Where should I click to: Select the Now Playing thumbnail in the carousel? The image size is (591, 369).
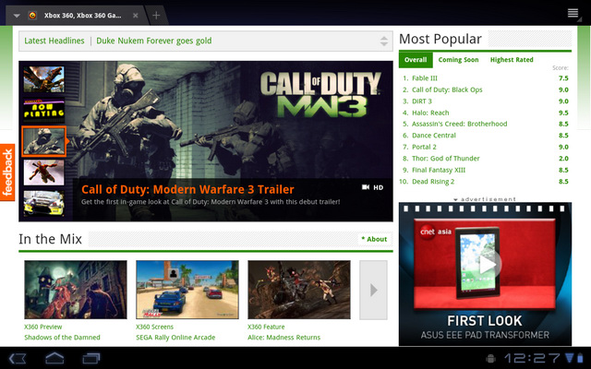(x=43, y=111)
